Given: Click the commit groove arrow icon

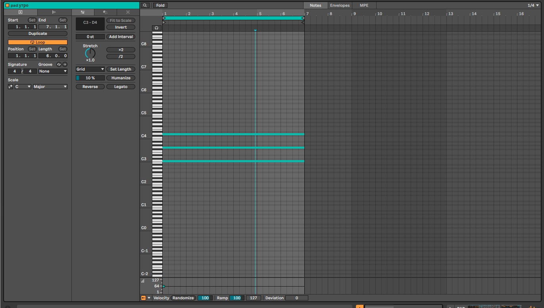Looking at the screenshot, I should pyautogui.click(x=65, y=65).
